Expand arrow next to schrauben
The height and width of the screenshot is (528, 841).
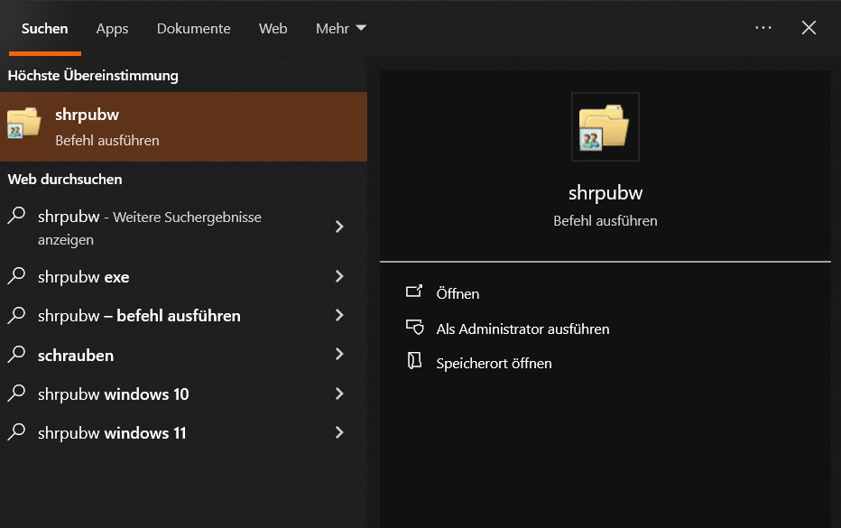pyautogui.click(x=339, y=354)
